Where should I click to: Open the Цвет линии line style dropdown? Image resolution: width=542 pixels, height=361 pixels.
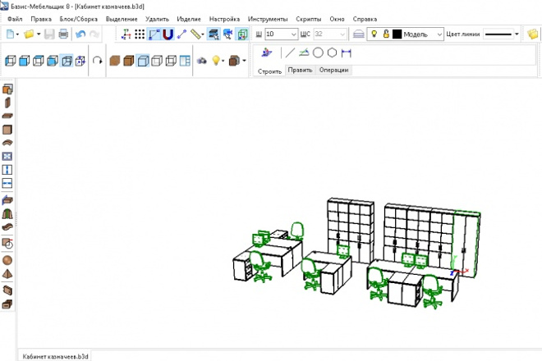pos(517,34)
